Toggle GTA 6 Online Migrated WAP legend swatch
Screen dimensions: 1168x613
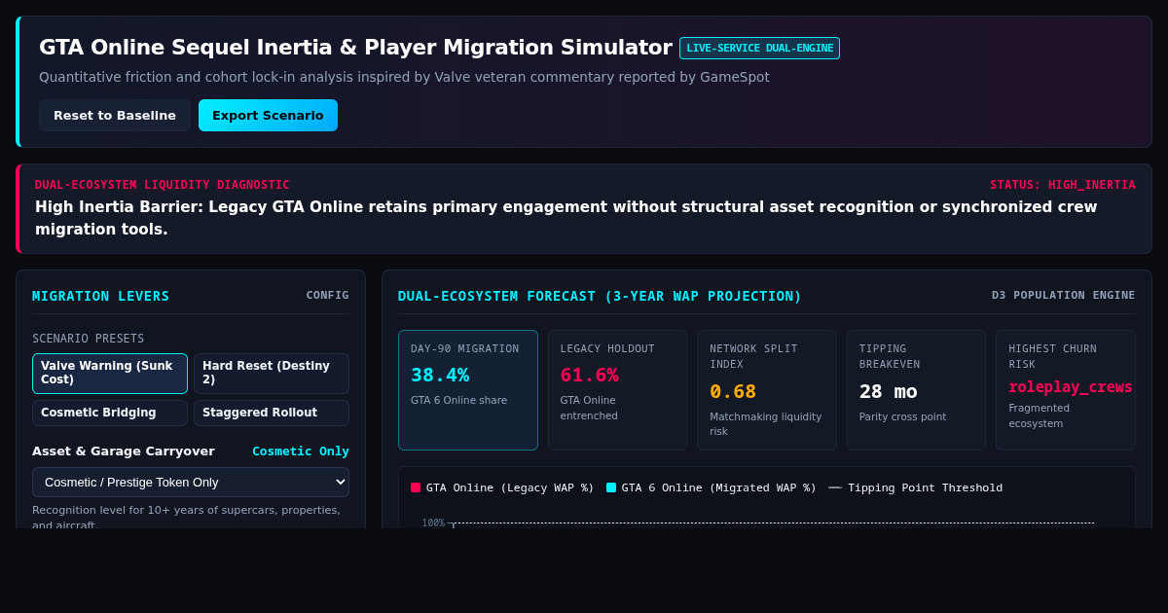coord(611,487)
